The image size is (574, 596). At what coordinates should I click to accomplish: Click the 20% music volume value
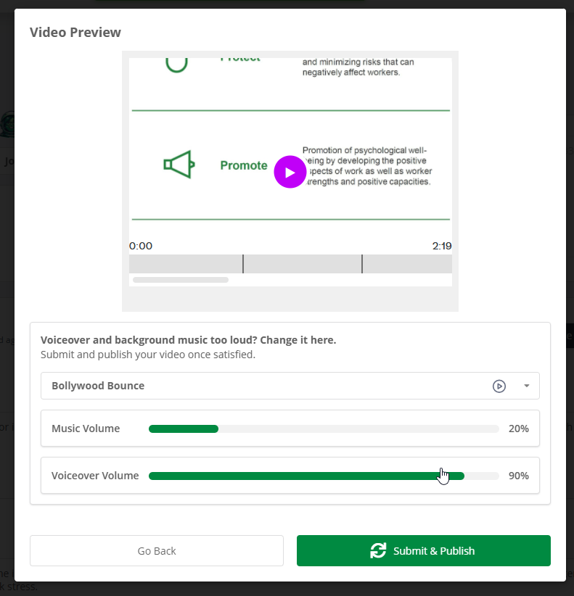click(x=518, y=429)
